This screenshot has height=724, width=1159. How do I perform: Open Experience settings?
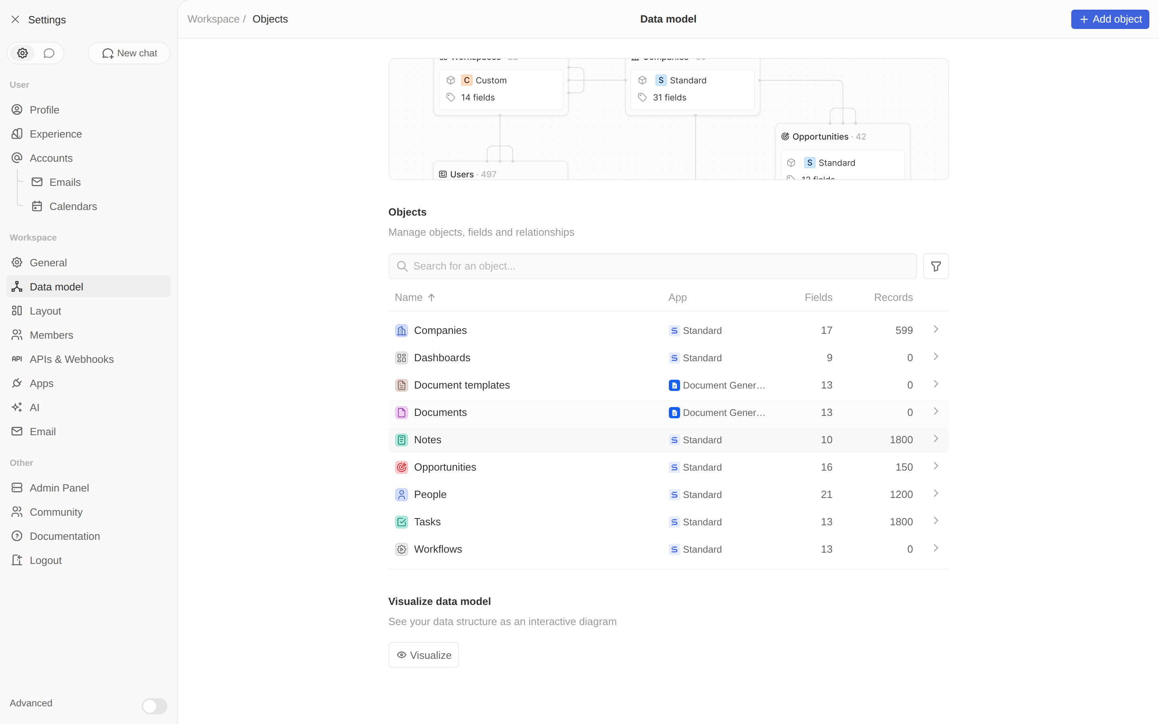click(x=89, y=134)
